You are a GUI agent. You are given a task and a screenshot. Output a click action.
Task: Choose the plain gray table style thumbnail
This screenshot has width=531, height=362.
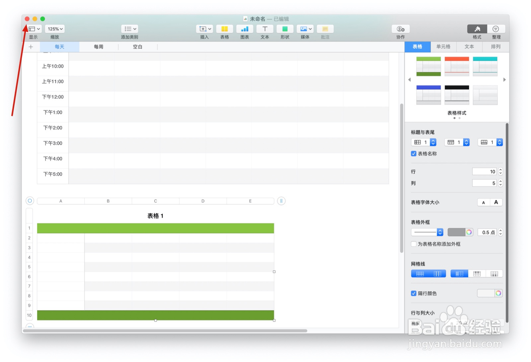coord(485,95)
